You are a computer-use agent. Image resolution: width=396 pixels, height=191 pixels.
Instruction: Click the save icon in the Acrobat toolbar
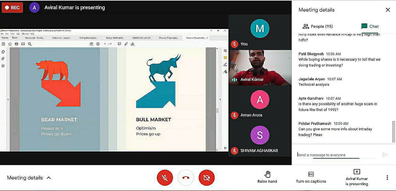coord(3,44)
